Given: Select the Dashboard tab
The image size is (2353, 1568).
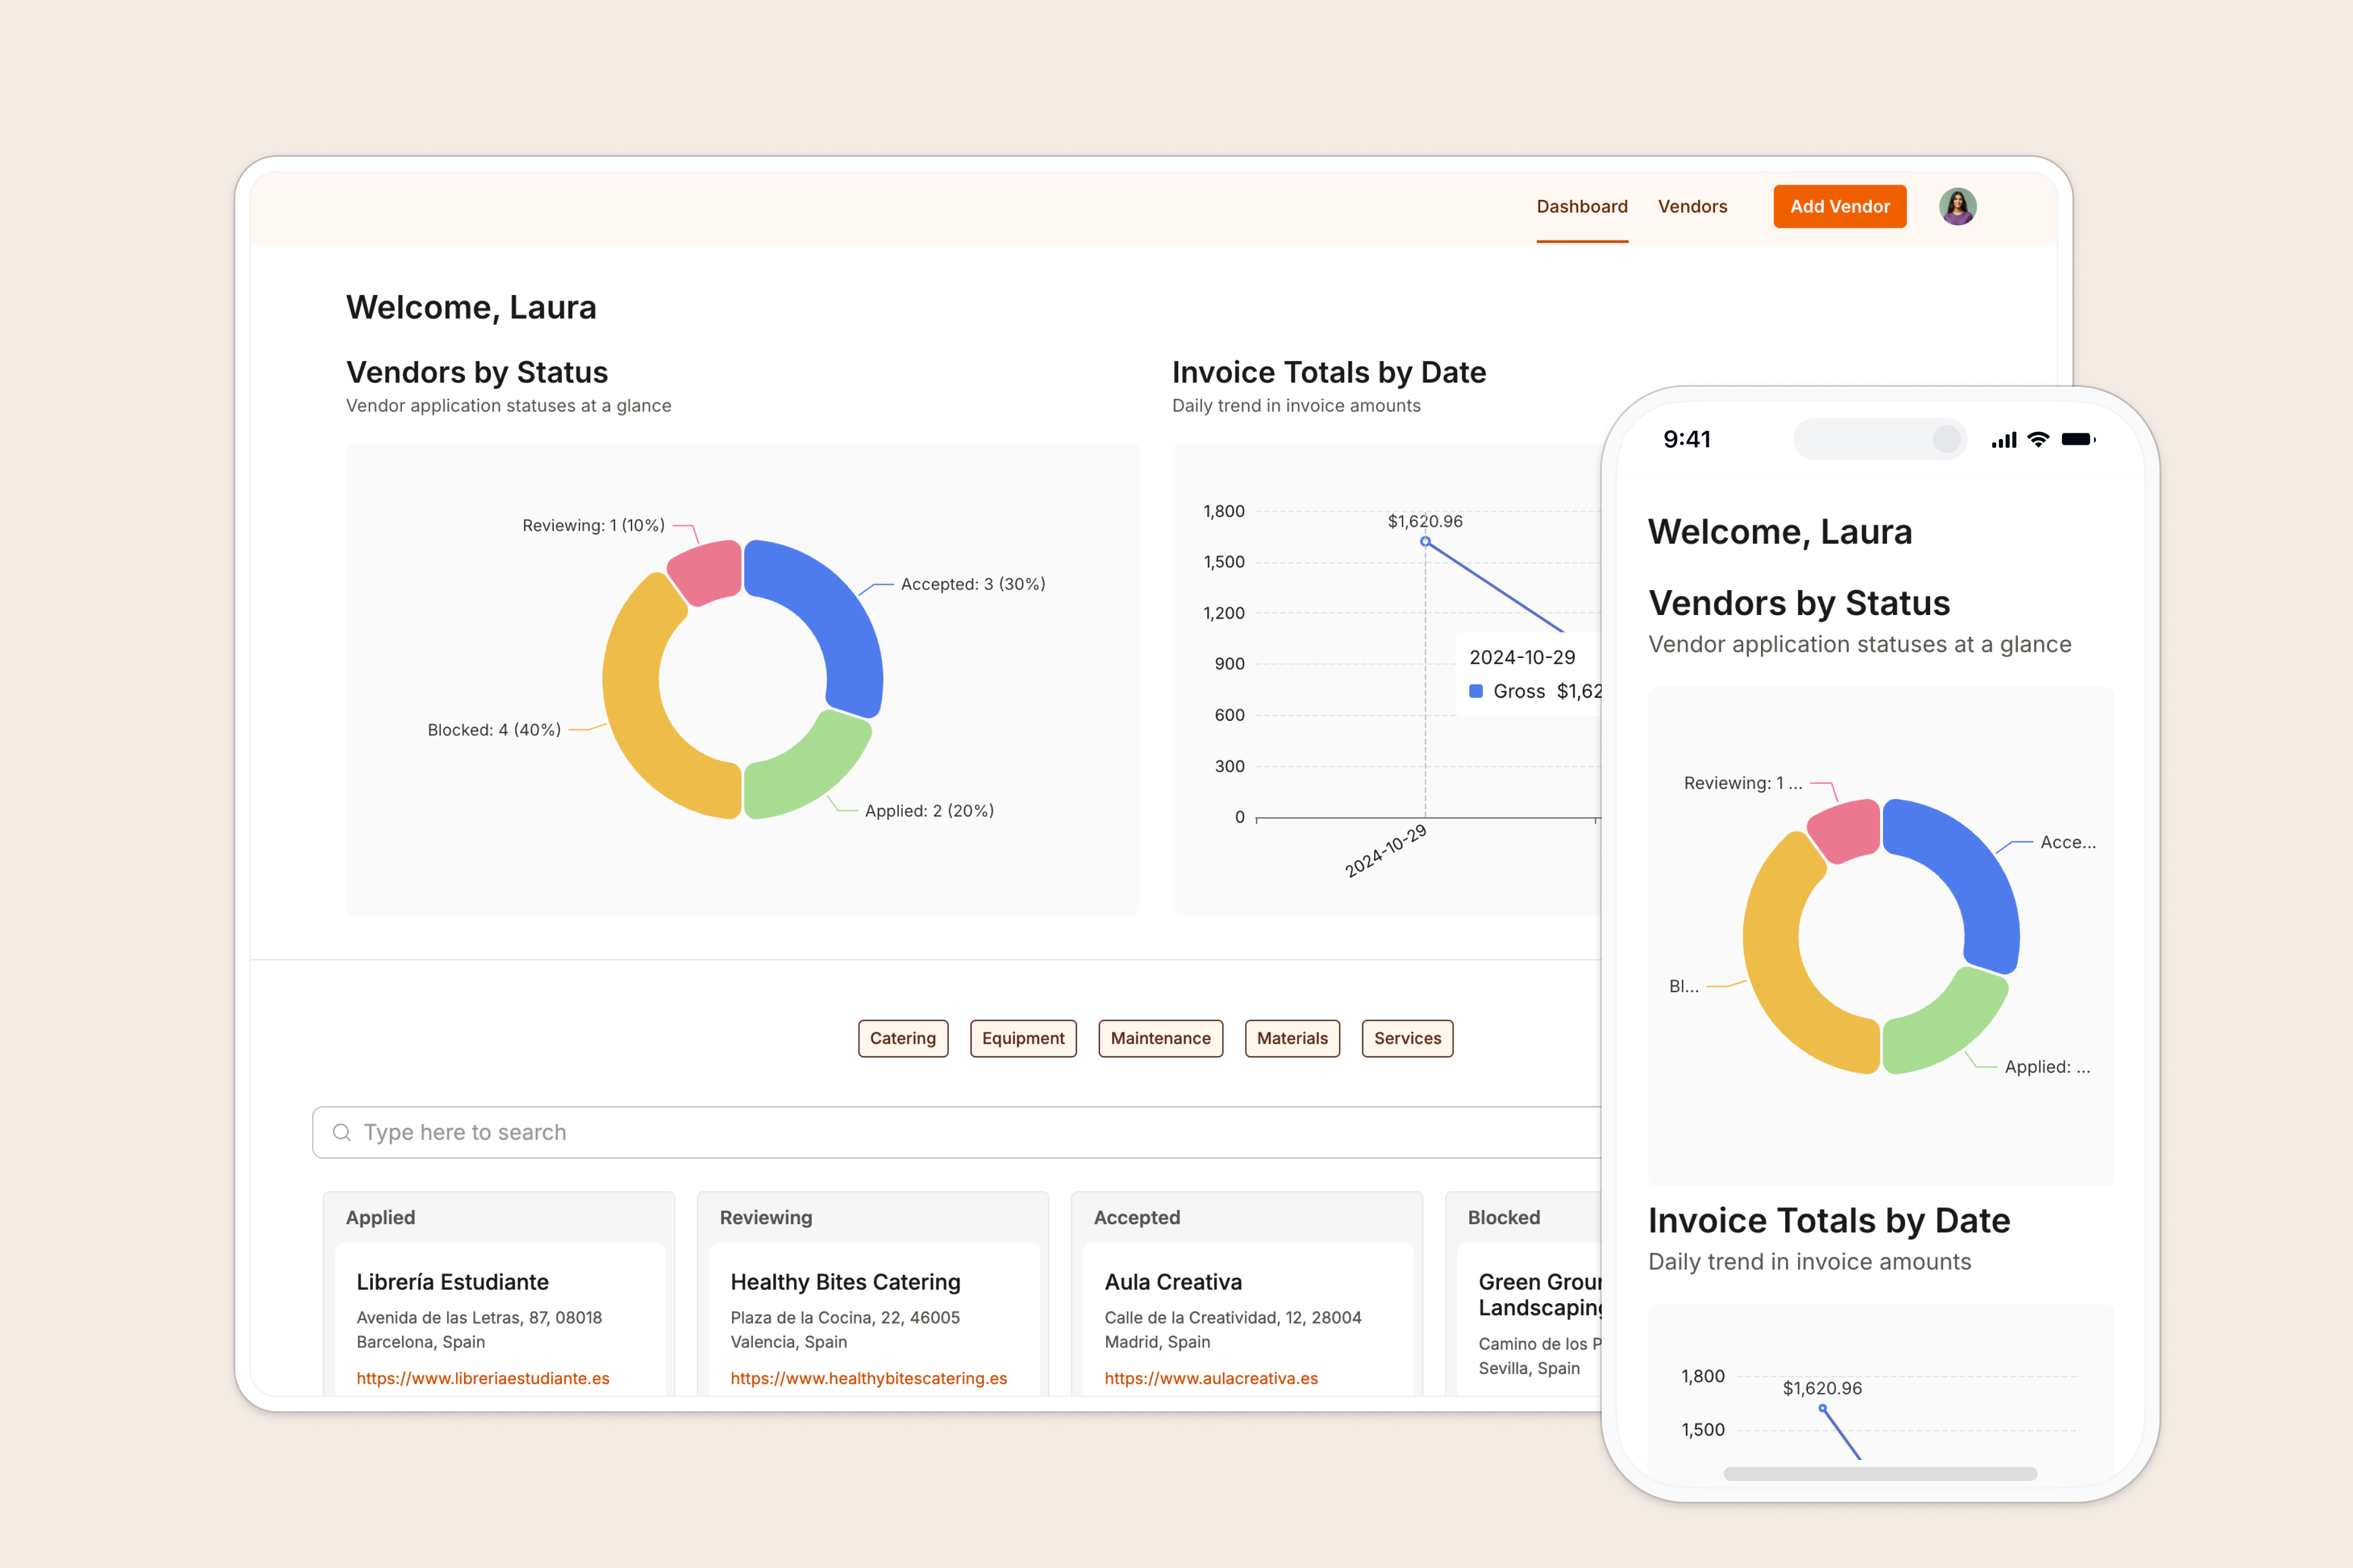Looking at the screenshot, I should pyautogui.click(x=1581, y=206).
